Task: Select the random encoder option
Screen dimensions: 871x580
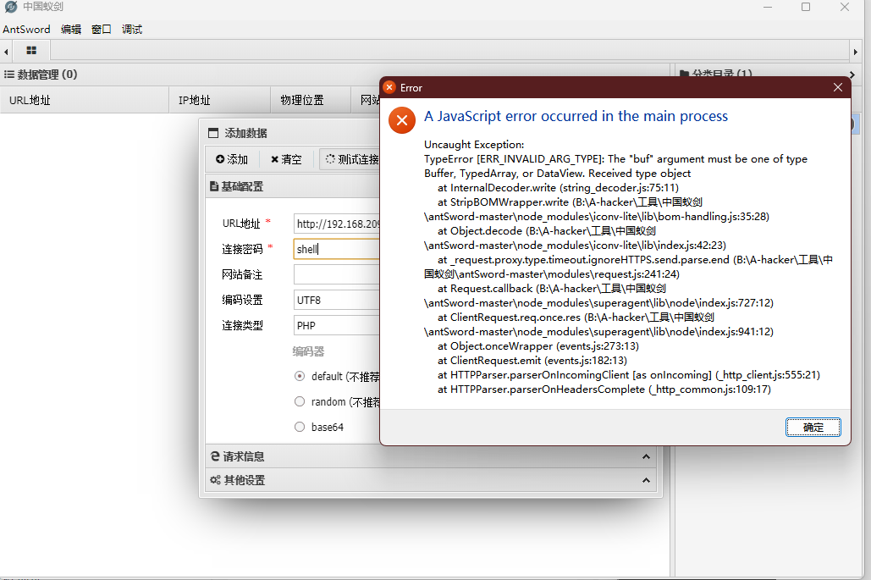Action: coord(300,401)
